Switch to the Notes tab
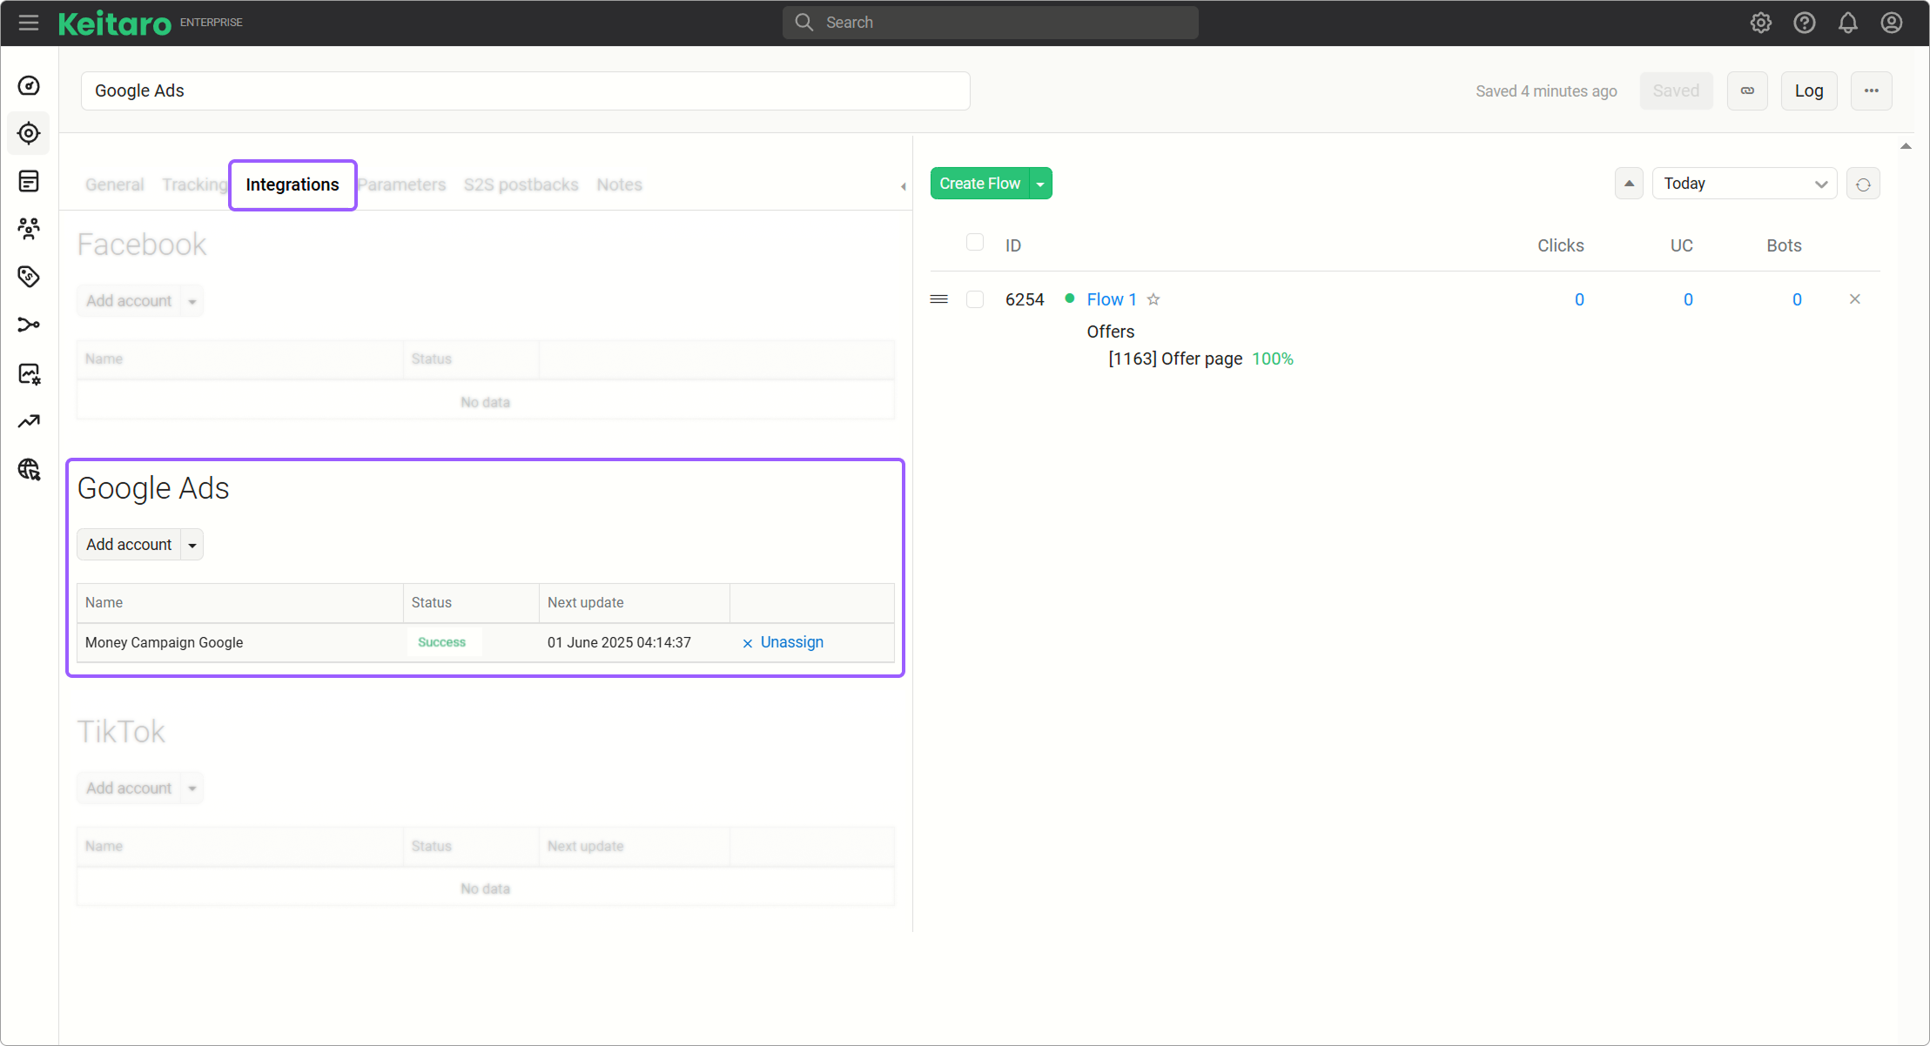The image size is (1930, 1046). [x=619, y=184]
